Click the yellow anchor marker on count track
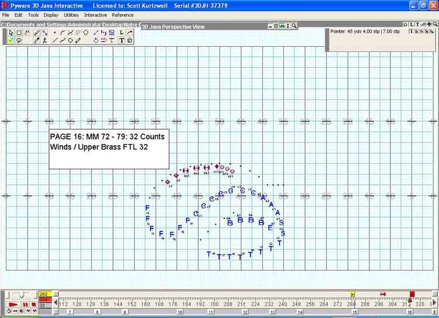 tap(352, 294)
